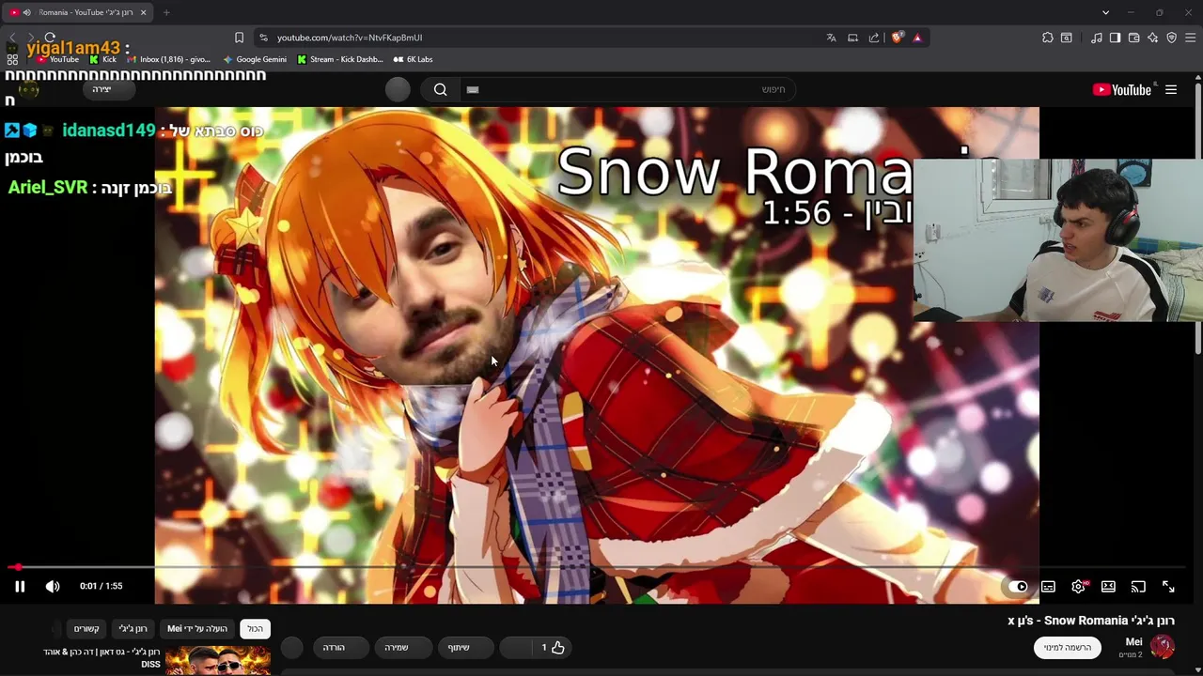Viewport: 1203px width, 676px height.
Task: Mute the video volume
Action: tap(53, 586)
